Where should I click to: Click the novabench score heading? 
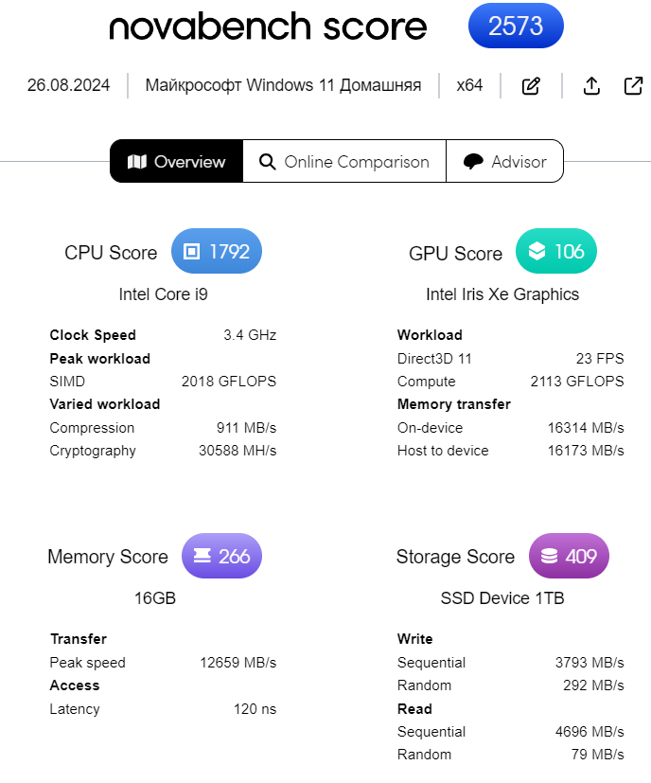[268, 27]
